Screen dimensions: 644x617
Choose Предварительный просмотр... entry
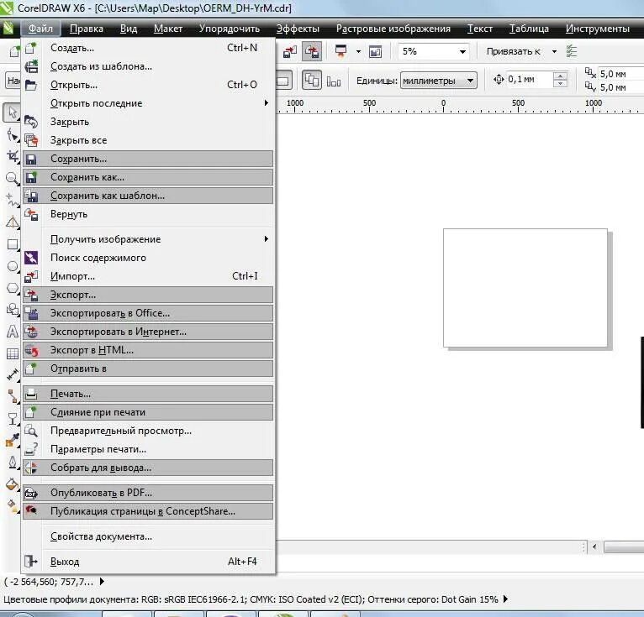(x=148, y=431)
